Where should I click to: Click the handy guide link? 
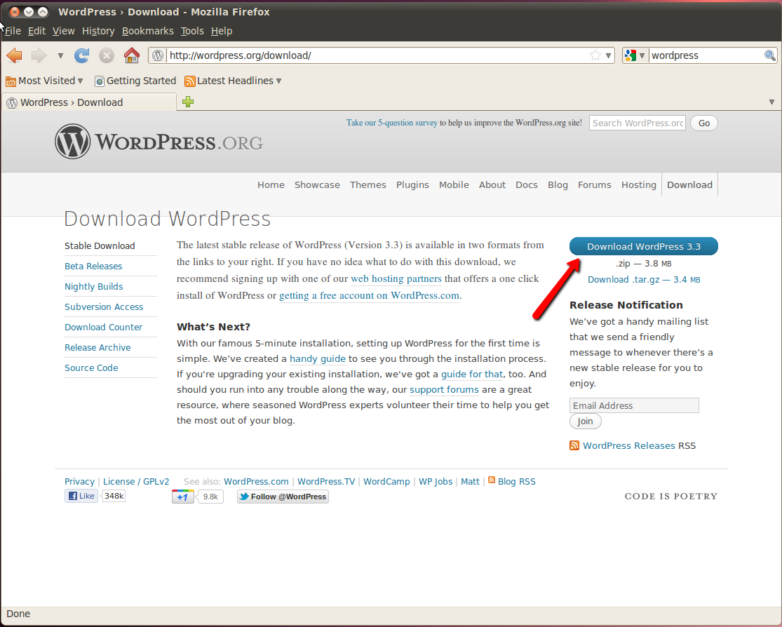click(318, 358)
